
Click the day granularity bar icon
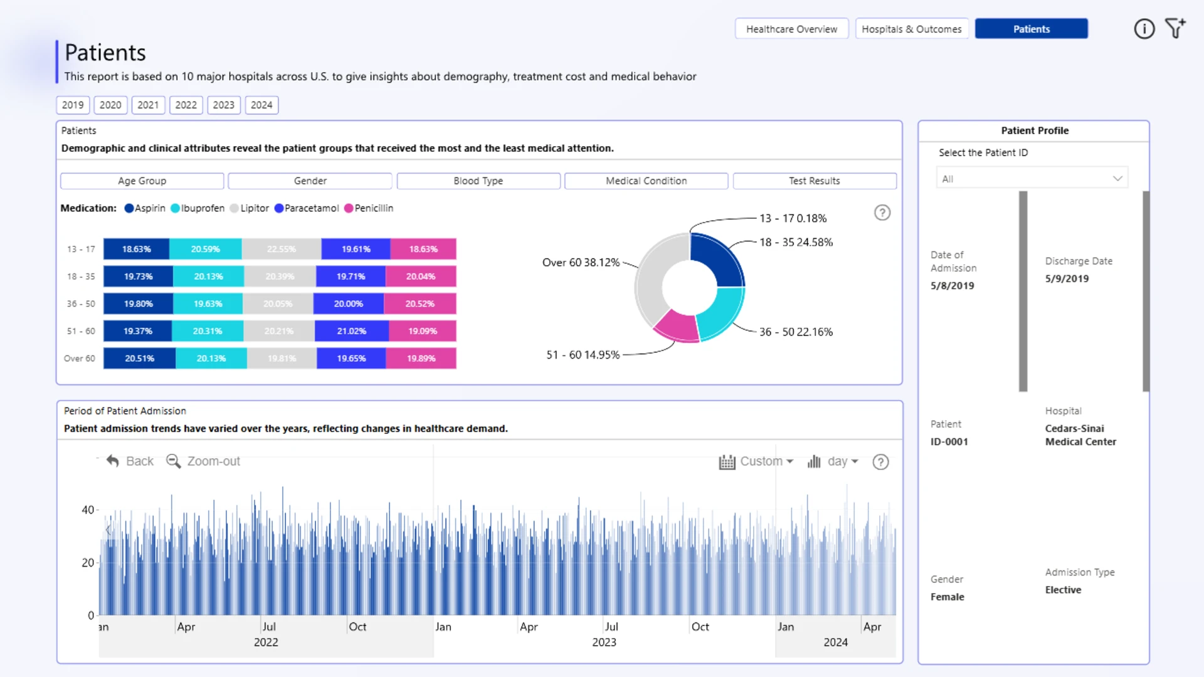click(x=814, y=462)
